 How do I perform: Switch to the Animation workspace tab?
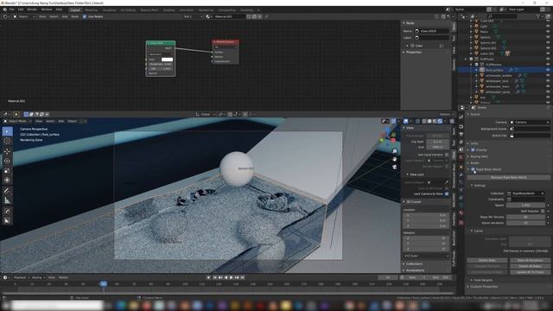[187, 10]
